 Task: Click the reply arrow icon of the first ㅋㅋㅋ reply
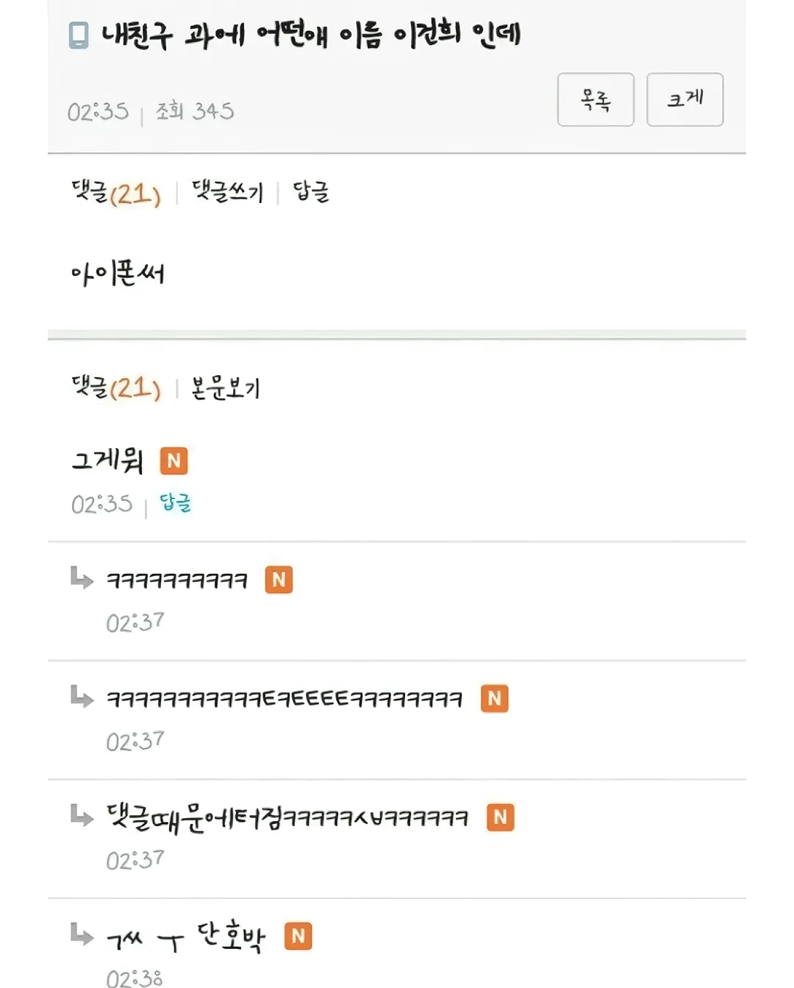click(x=82, y=577)
